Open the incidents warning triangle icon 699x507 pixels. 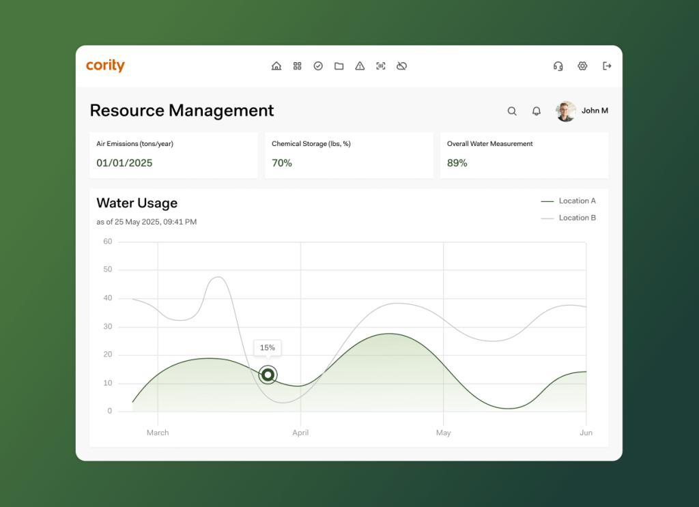click(x=360, y=66)
